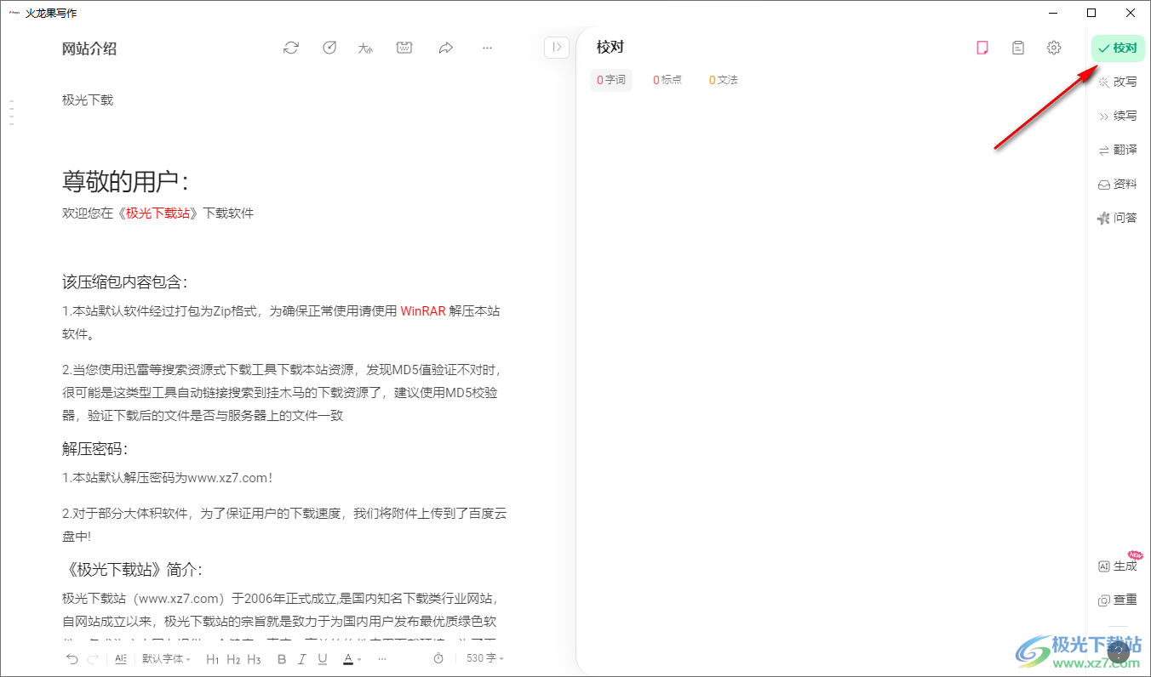Filter by 0 字词 errors

click(611, 80)
